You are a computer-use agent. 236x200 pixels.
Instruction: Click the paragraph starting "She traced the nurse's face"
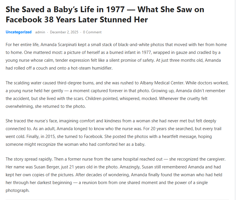tap(116, 132)
